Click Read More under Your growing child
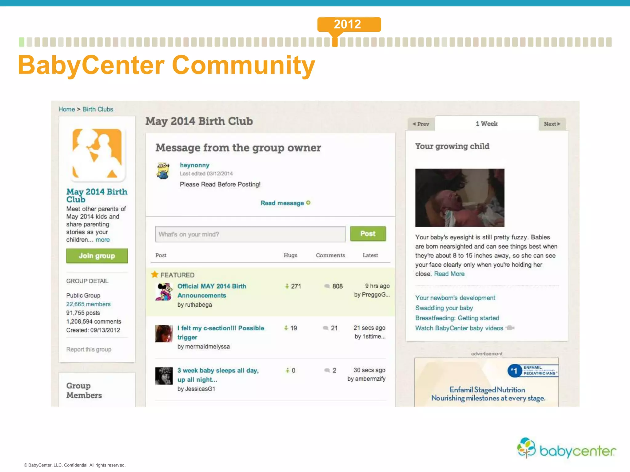The height and width of the screenshot is (472, 630). [449, 274]
